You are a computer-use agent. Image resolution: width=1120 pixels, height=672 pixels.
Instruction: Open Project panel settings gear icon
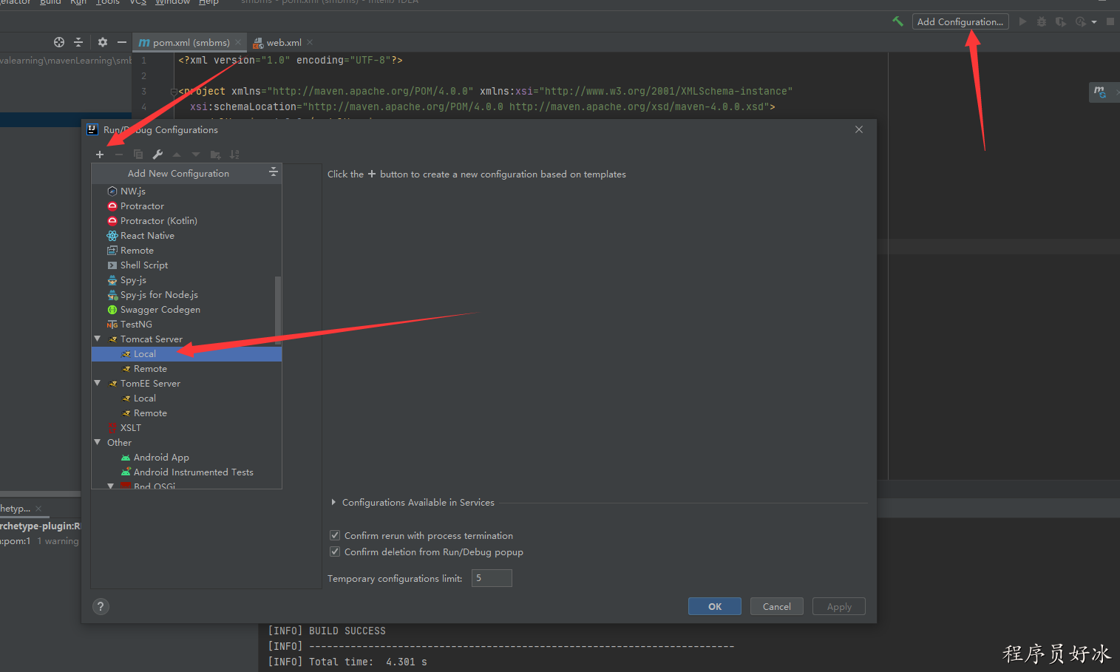pyautogui.click(x=103, y=42)
